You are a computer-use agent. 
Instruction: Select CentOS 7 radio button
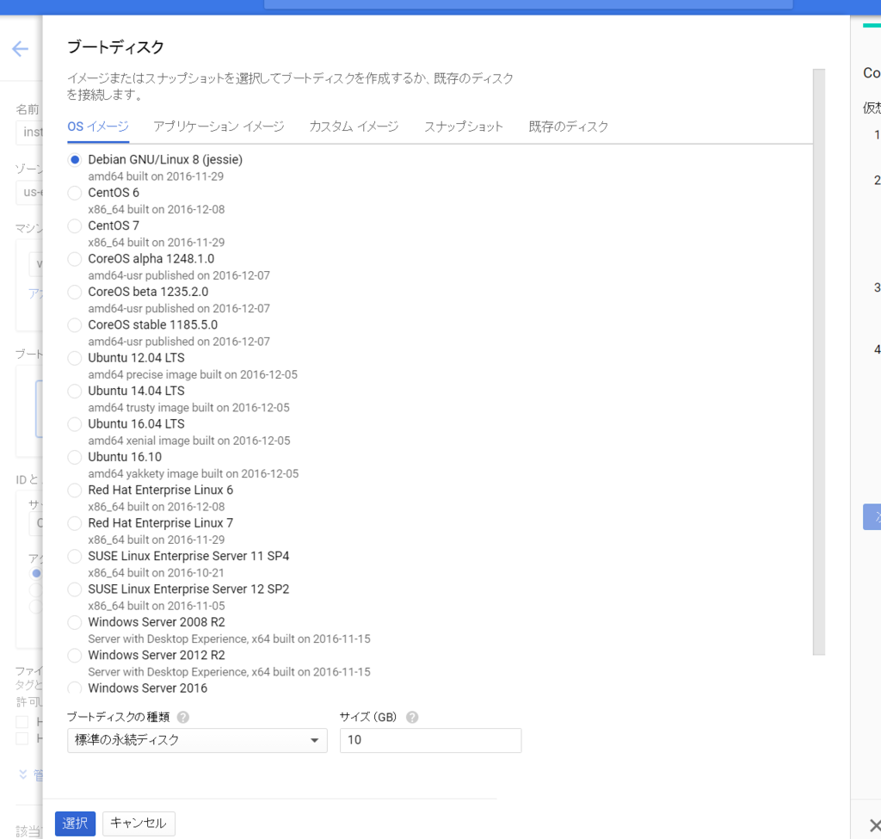pos(75,226)
